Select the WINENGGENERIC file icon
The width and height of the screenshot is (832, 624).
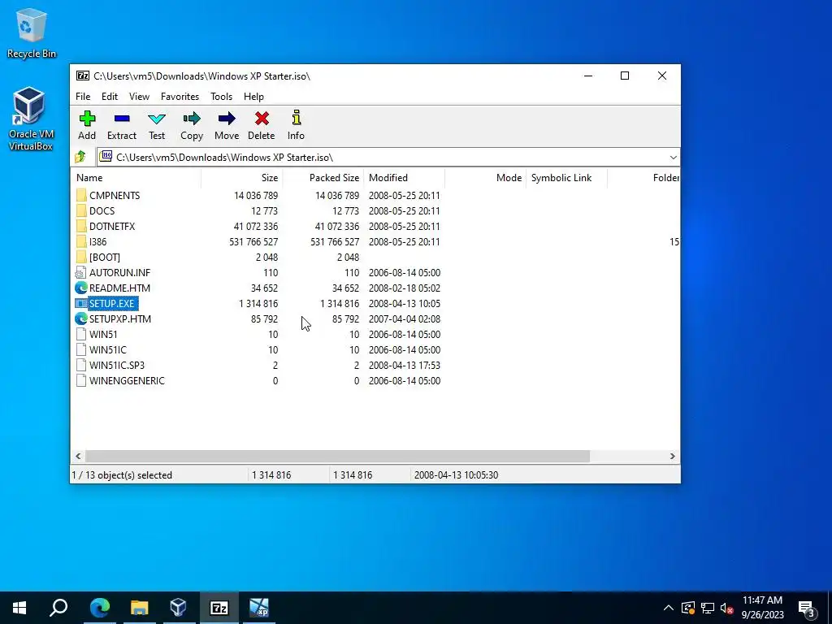point(81,380)
